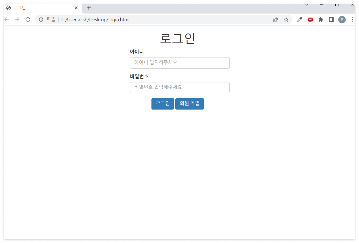Click the 회원 가입 button
The height and width of the screenshot is (243, 359).
[x=189, y=104]
